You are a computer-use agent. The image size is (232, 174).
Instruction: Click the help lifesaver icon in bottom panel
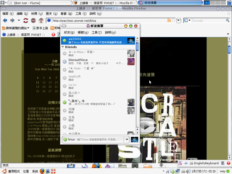[x=53, y=171]
